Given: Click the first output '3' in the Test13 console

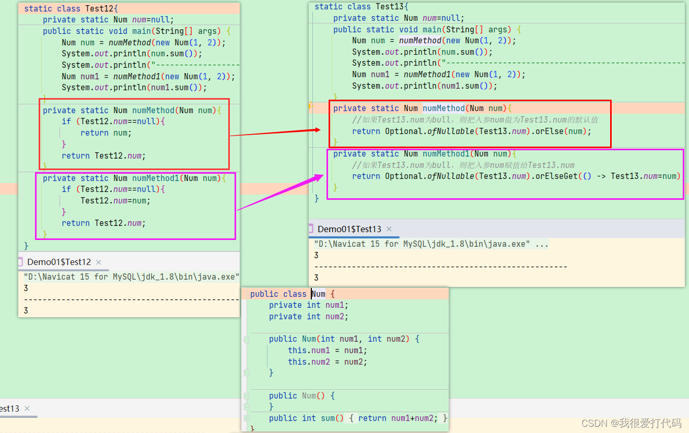Looking at the screenshot, I should click(x=317, y=255).
